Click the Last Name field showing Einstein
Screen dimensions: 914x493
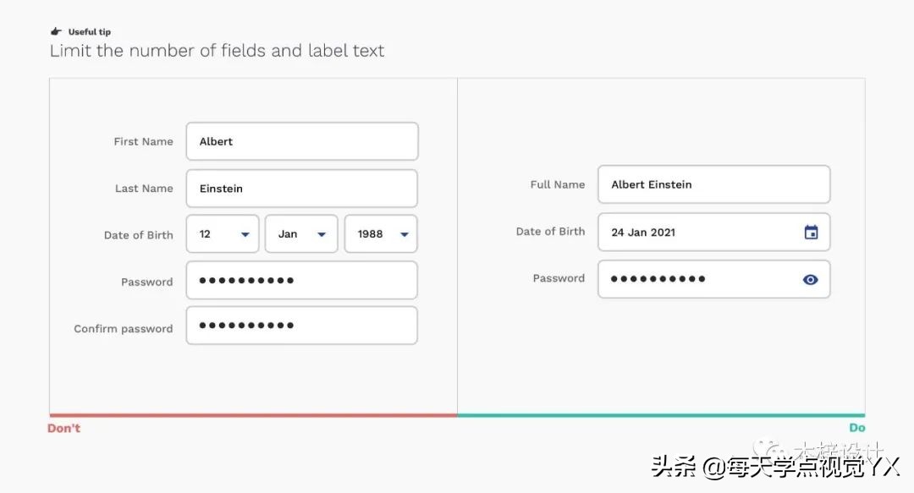301,188
